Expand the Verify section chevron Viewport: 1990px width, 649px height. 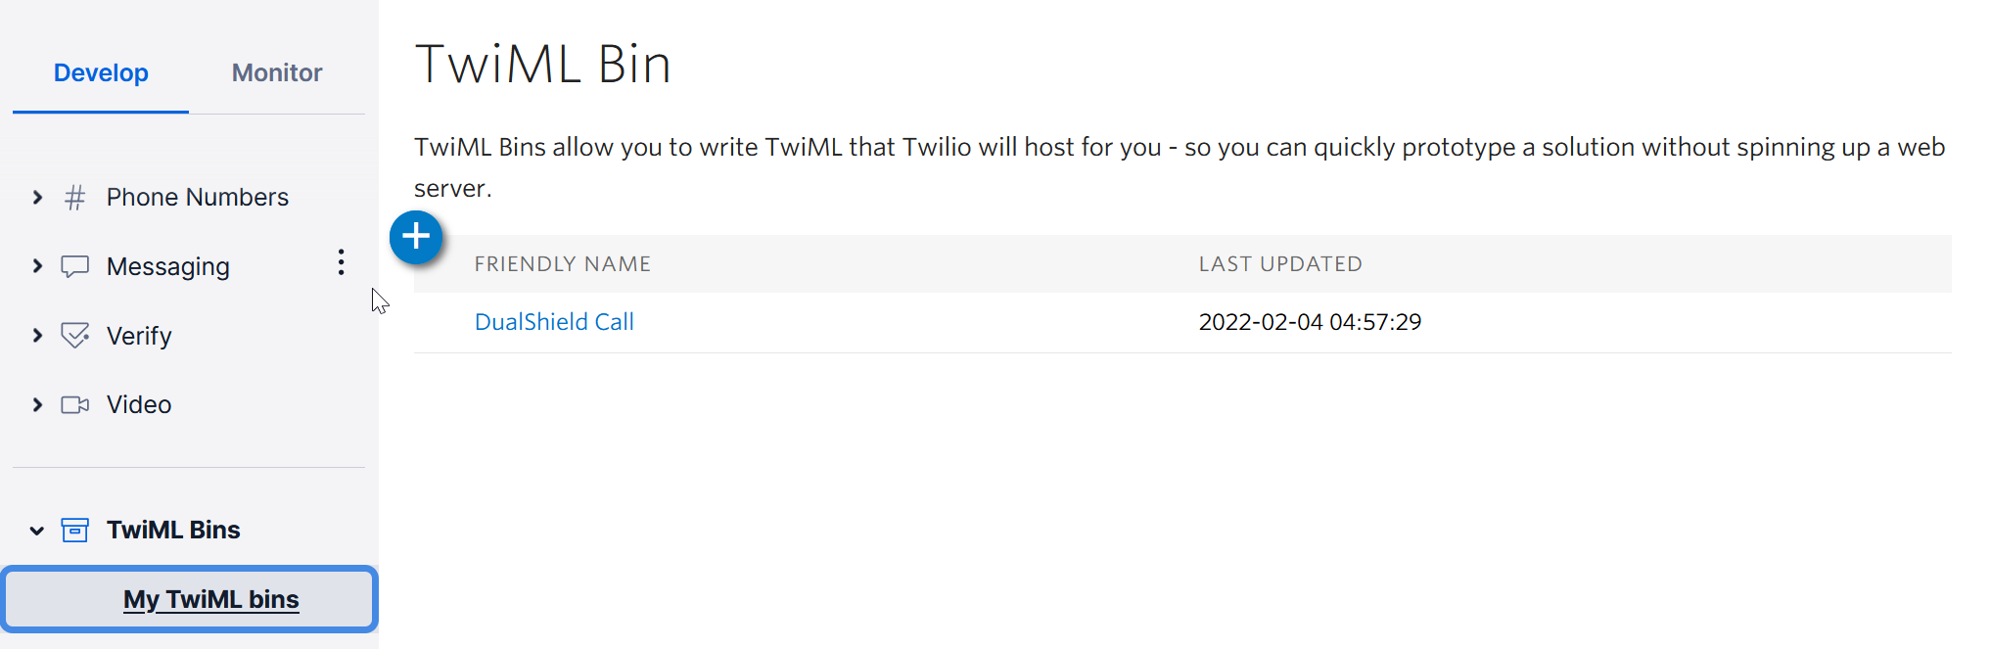point(37,336)
